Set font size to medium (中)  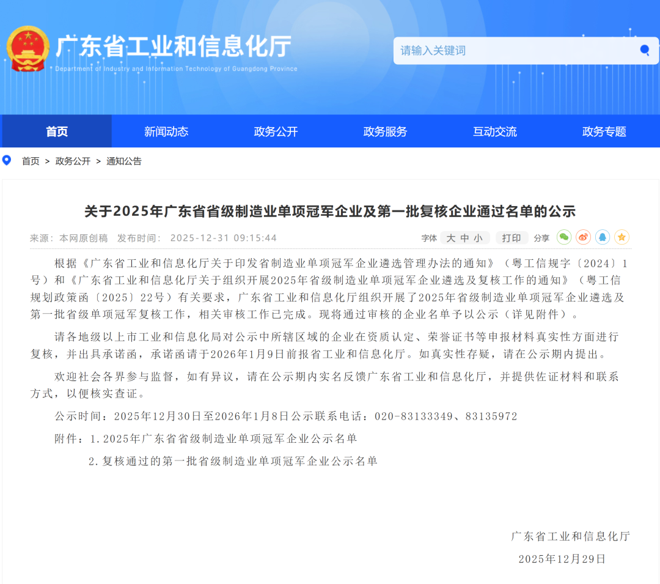pyautogui.click(x=465, y=238)
